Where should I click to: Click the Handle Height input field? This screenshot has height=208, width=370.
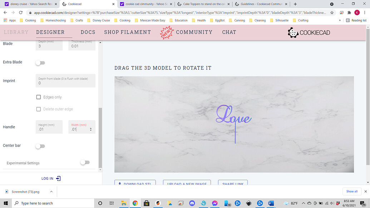[49, 129]
